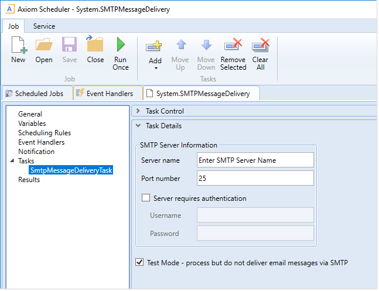Expand the Task Control section

(138, 111)
